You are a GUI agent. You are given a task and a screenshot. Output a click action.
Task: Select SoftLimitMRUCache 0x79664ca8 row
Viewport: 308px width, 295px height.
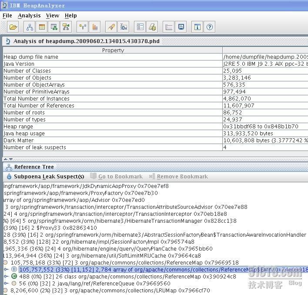102,256
